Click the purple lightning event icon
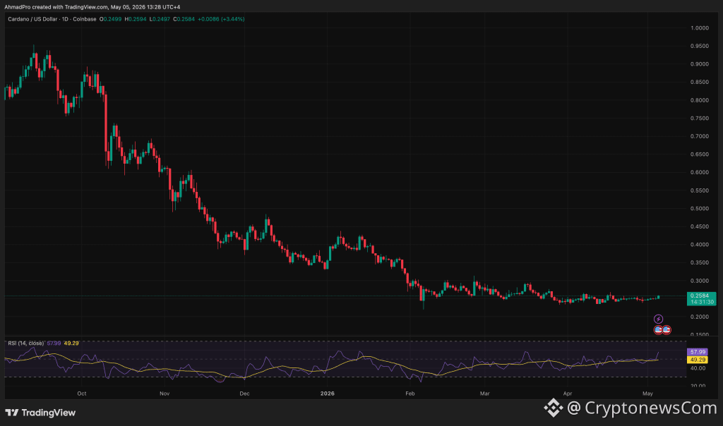 click(x=658, y=319)
